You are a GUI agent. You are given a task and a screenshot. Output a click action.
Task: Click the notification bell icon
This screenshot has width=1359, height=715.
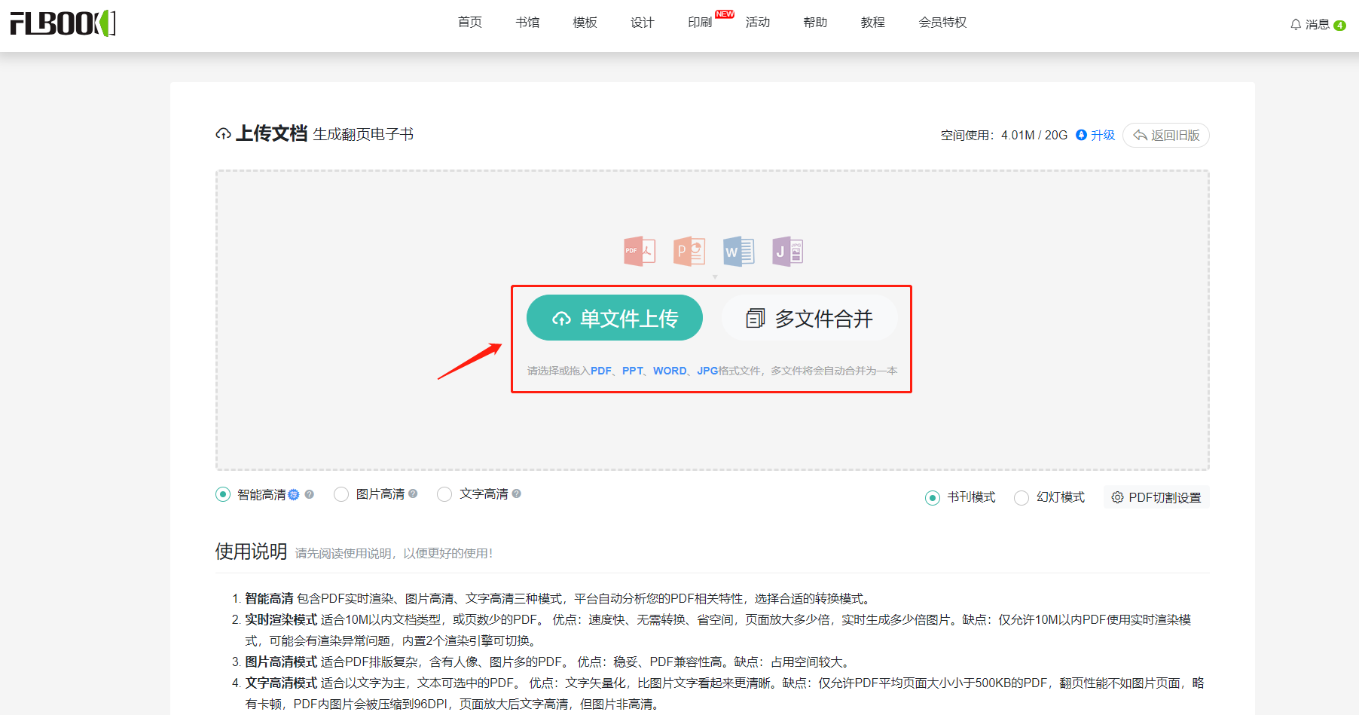[x=1296, y=25]
